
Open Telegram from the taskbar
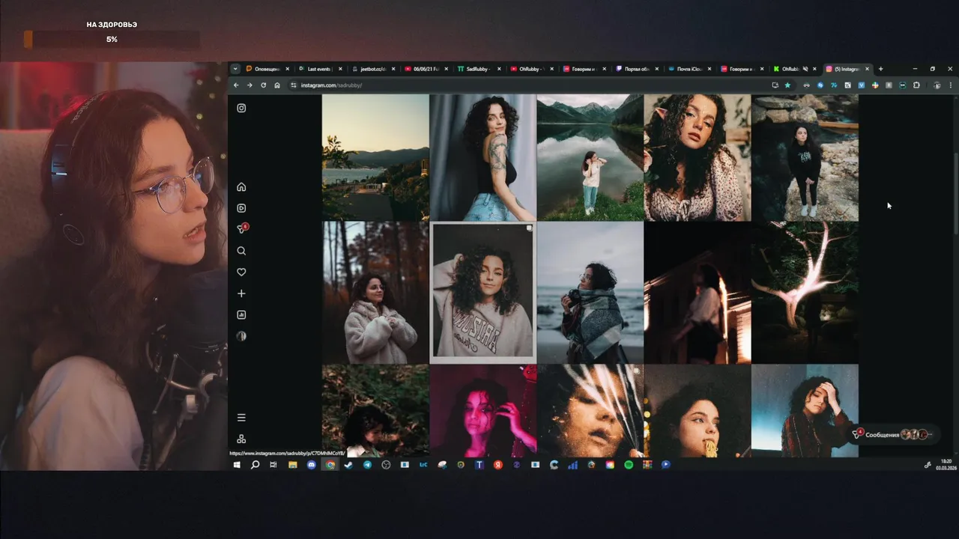(367, 465)
